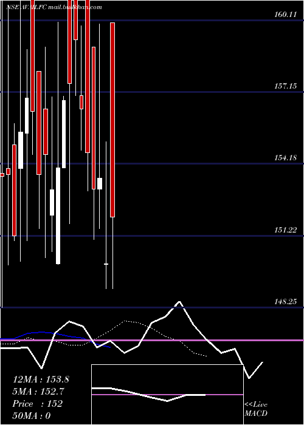Click the 12MA : 153.8 readout
The width and height of the screenshot is (304, 425).
tap(41, 379)
